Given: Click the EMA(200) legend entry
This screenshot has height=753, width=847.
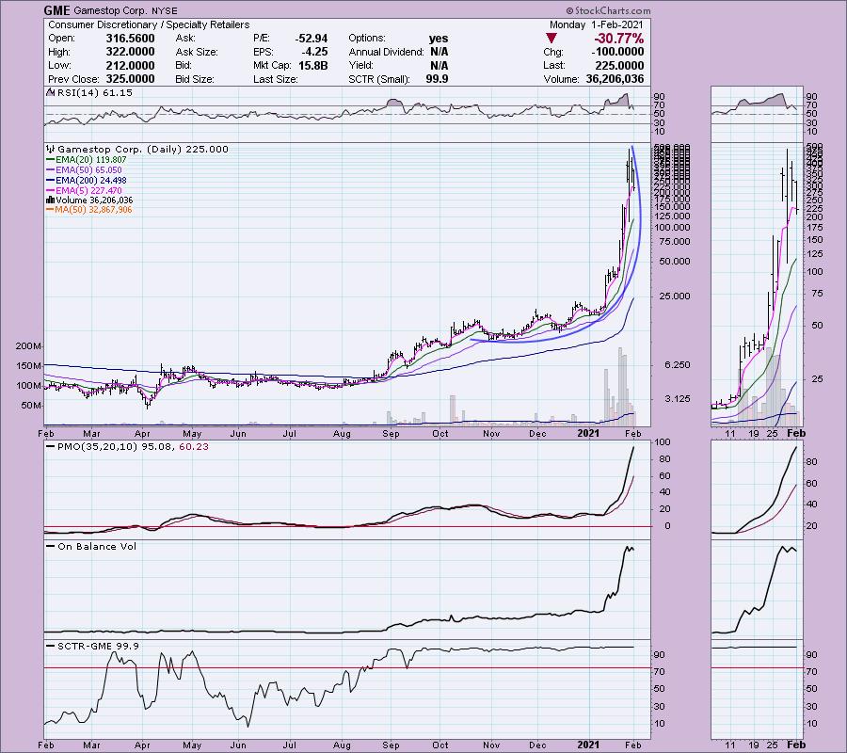Looking at the screenshot, I should [x=88, y=180].
